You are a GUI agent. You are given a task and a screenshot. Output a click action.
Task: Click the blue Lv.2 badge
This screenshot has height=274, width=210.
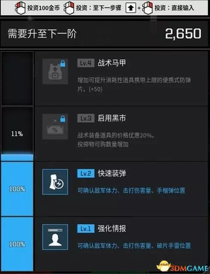coord(86,173)
